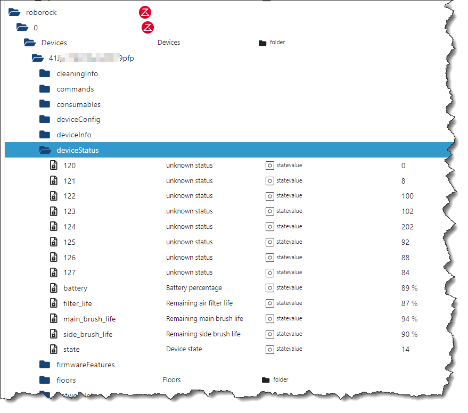468x413 pixels.
Task: Click the file icon of battery state
Action: click(x=53, y=288)
